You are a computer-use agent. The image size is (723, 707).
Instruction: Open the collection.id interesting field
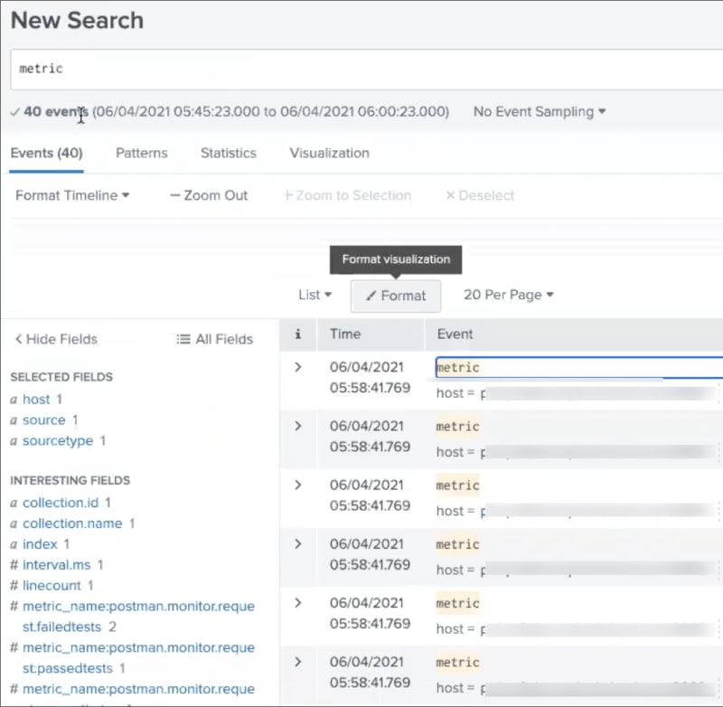(61, 503)
